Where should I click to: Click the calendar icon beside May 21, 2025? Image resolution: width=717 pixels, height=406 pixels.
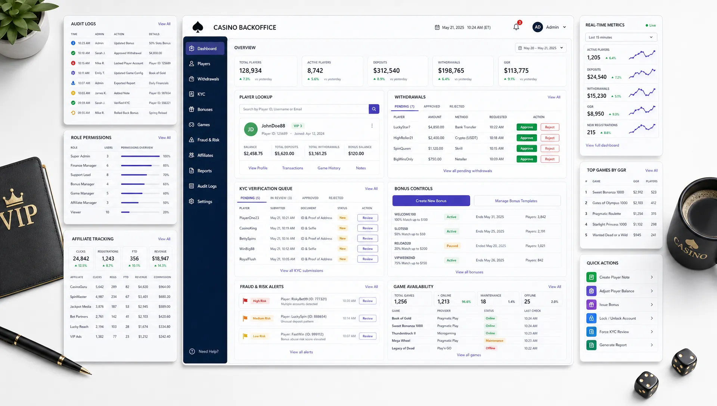pyautogui.click(x=437, y=27)
